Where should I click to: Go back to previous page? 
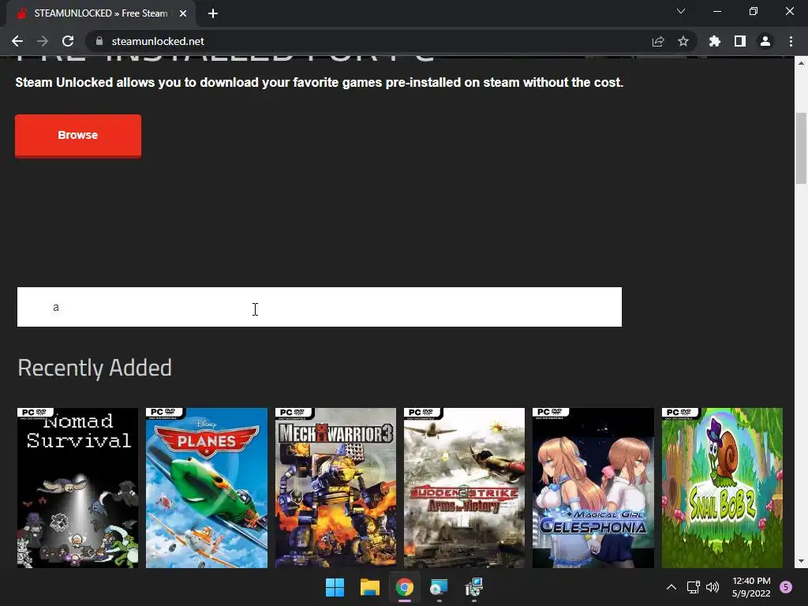click(17, 41)
